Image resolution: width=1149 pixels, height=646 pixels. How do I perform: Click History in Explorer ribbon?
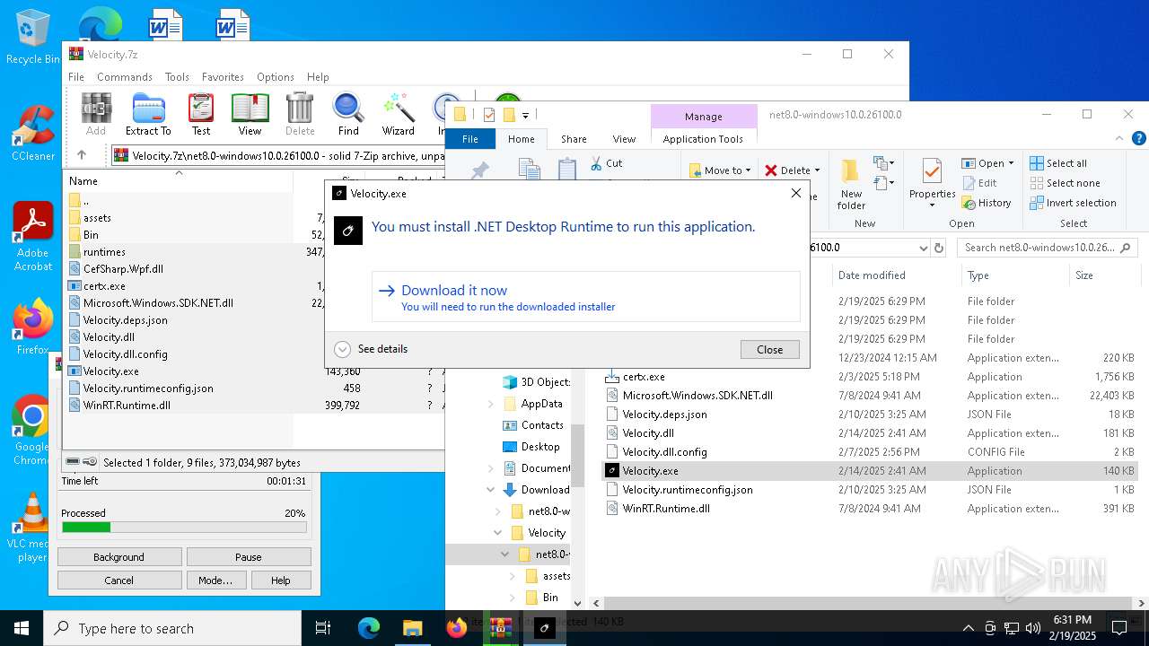(x=987, y=203)
